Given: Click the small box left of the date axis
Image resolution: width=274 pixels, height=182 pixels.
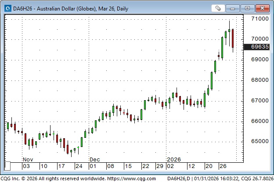Looking at the screenshot, I should pos(7,166).
